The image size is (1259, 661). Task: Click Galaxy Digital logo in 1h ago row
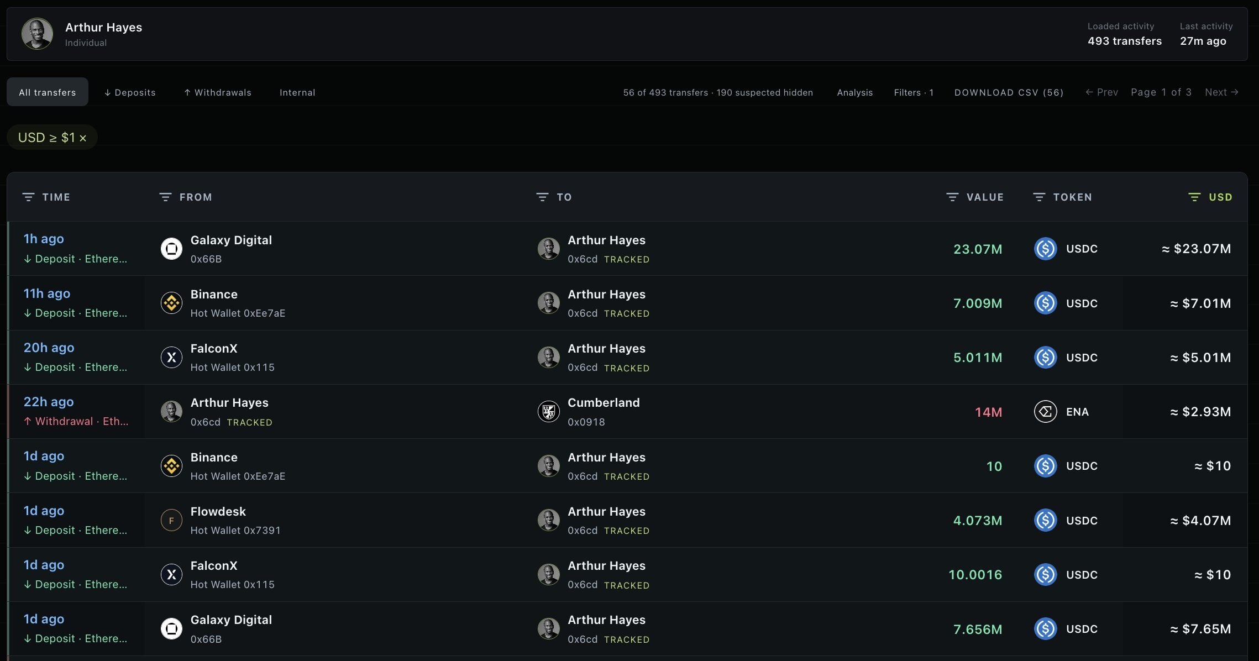171,249
